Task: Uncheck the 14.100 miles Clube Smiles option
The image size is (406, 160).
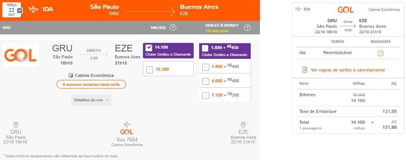Action: (x=149, y=48)
